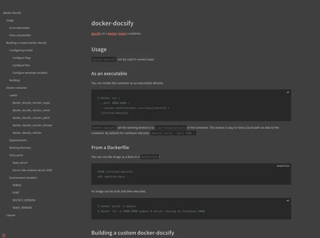Jump to From a Dockerfile in the sidebar
The image size is (320, 238).
click(20, 35)
